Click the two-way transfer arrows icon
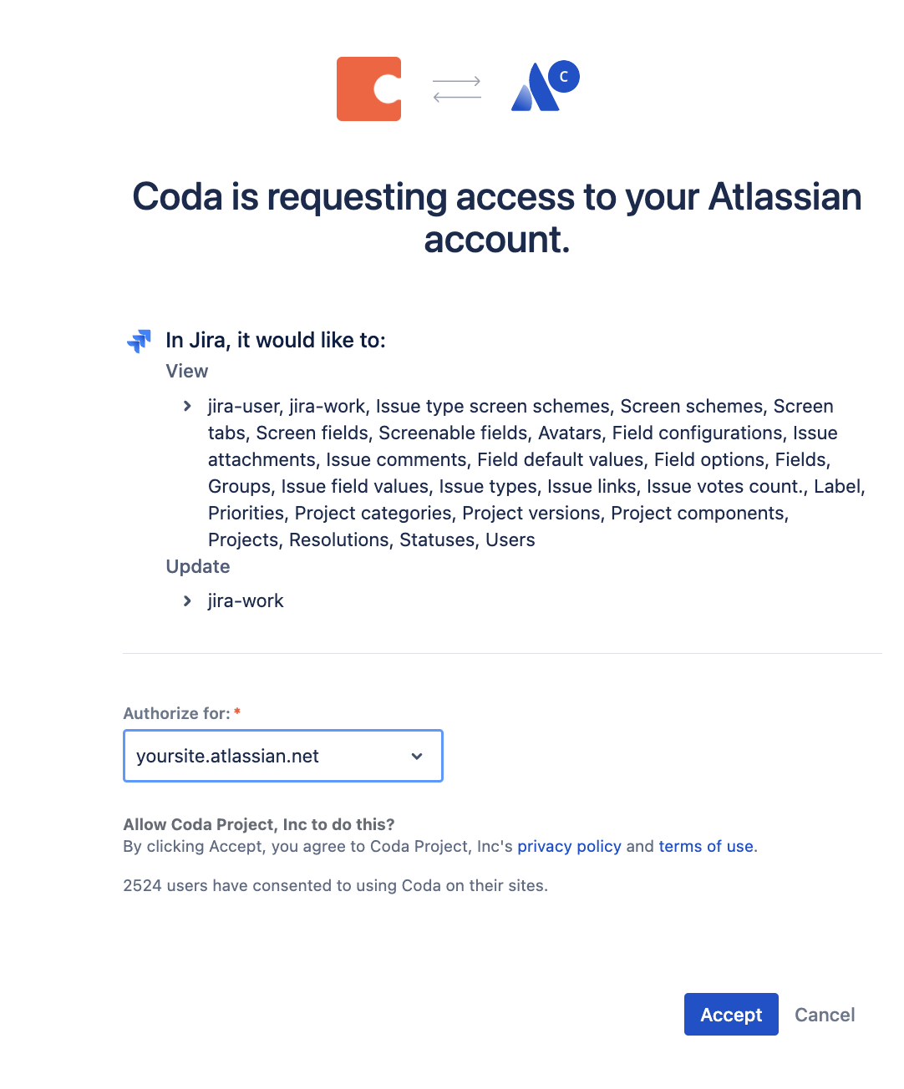Viewport: 904px width, 1089px height. click(456, 89)
